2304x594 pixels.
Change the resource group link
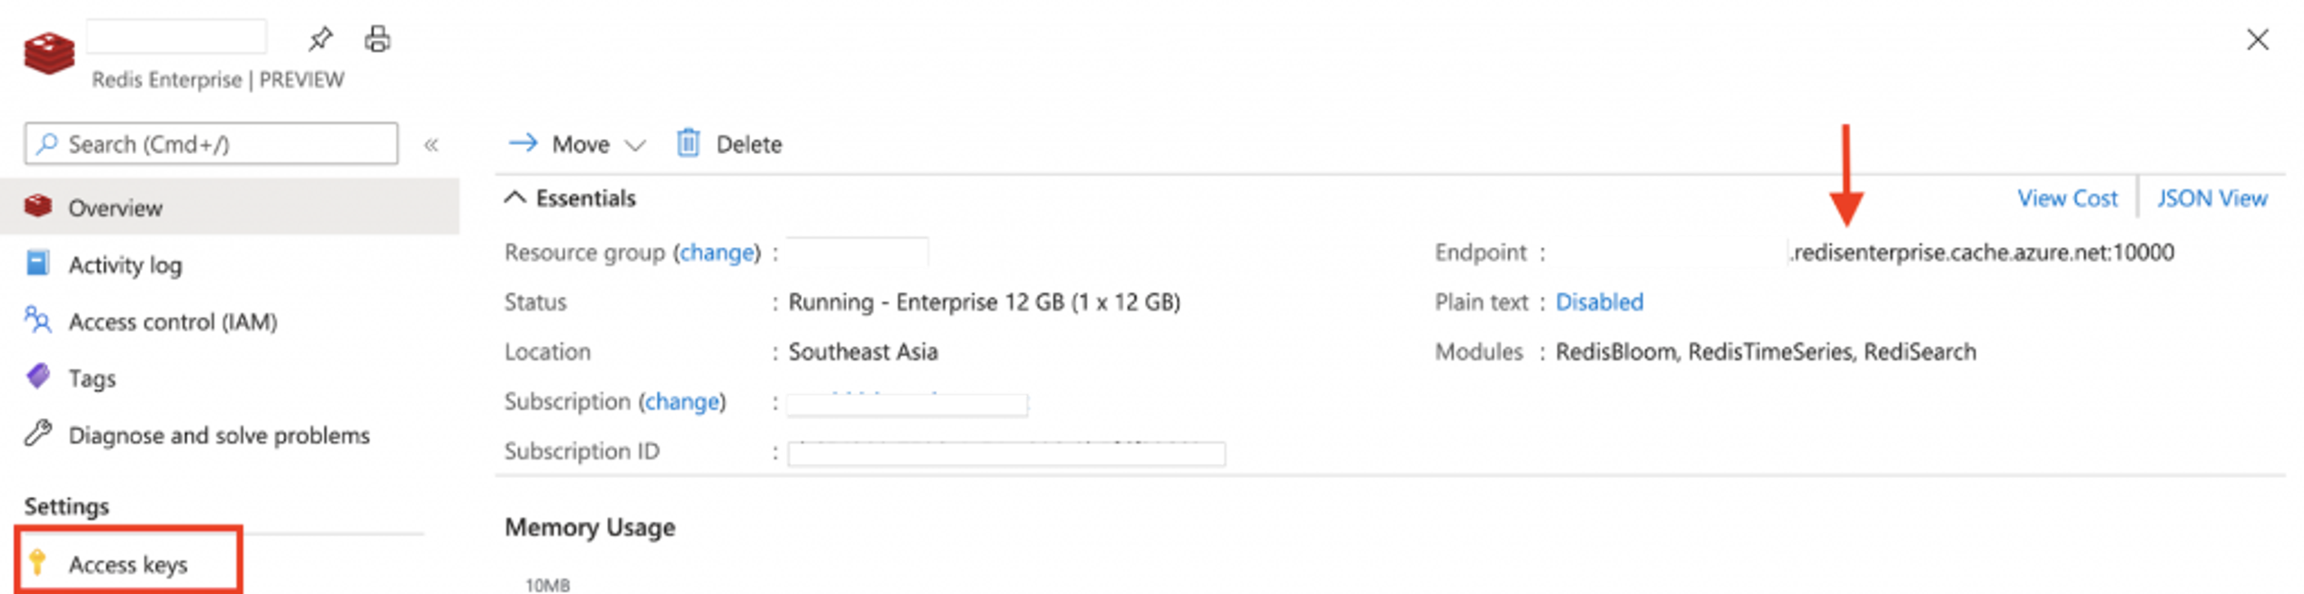[718, 253]
